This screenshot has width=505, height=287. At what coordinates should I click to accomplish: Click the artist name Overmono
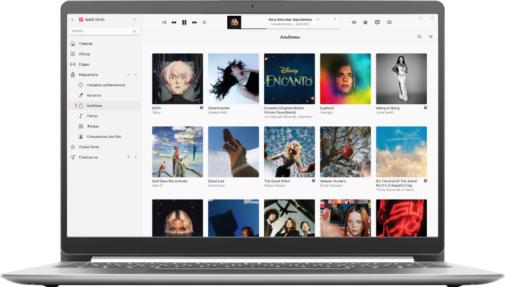(x=216, y=186)
